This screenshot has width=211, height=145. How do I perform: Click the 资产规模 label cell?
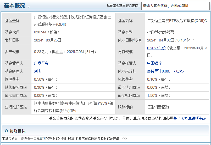(x=17, y=52)
